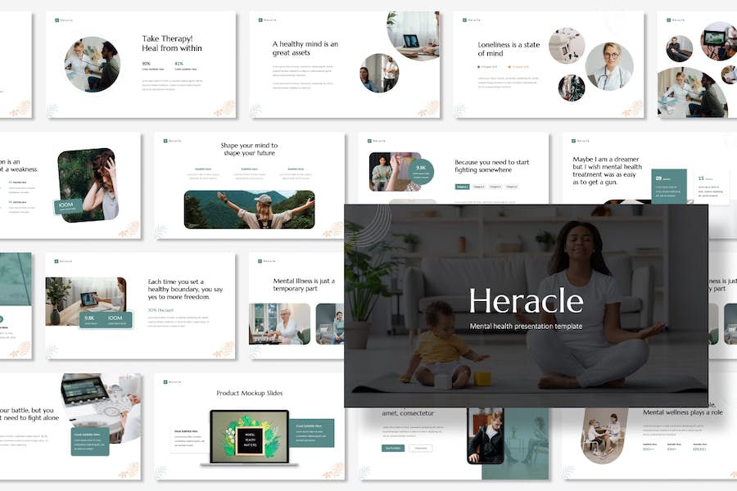Click the 'Mental Illness is just a temporary part' heading
737x491 pixels.
(x=304, y=284)
